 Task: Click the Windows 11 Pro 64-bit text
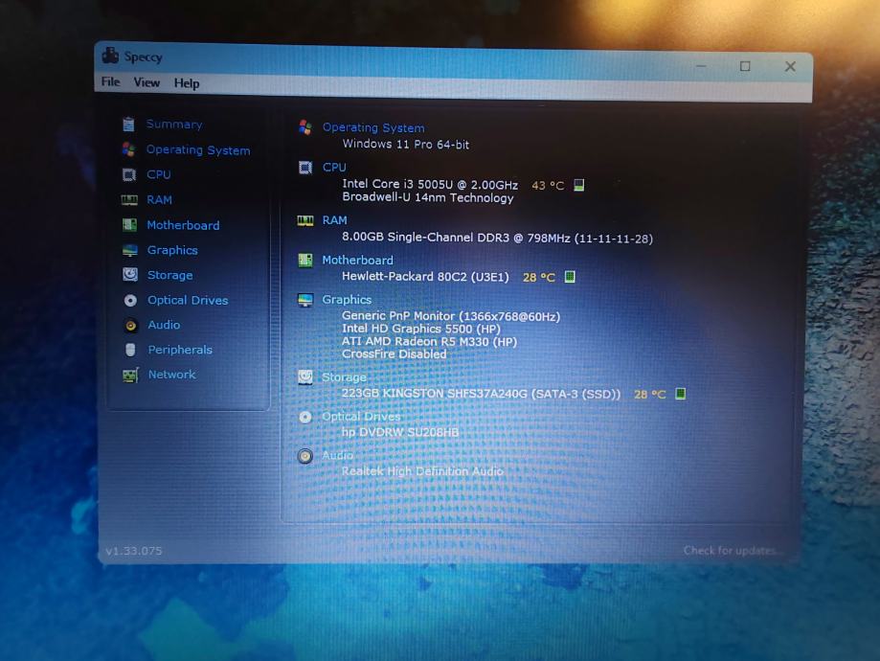pos(405,145)
